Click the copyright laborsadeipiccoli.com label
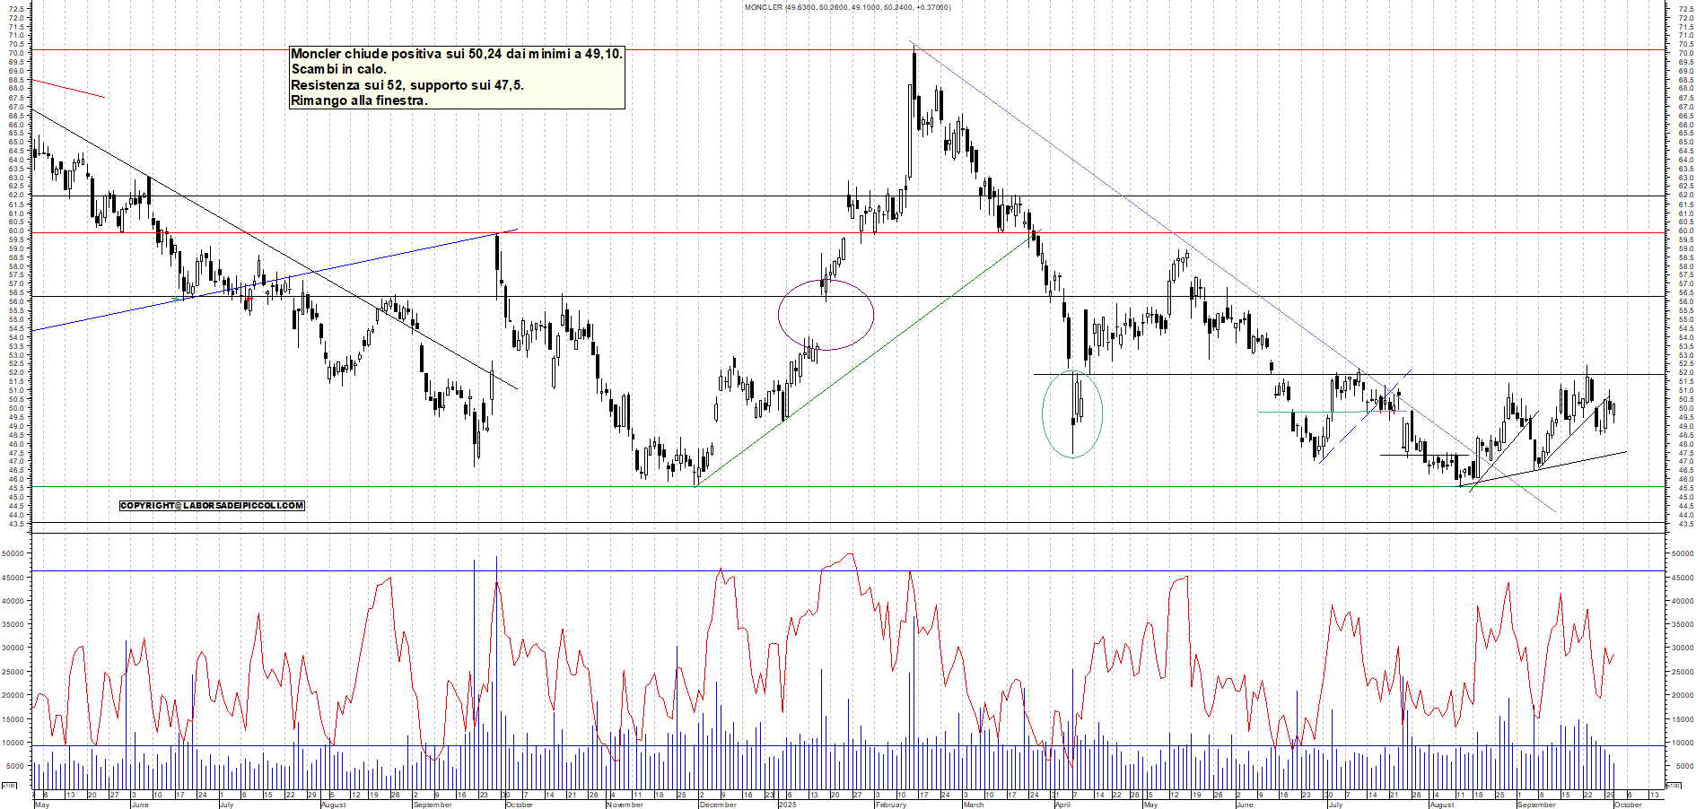Image resolution: width=1696 pixels, height=809 pixels. point(212,506)
